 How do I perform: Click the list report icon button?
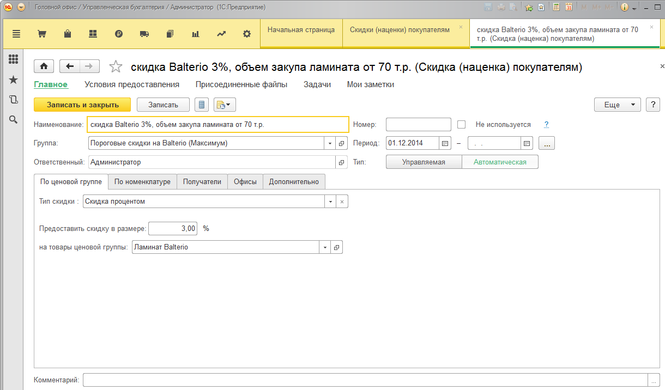[x=202, y=105]
